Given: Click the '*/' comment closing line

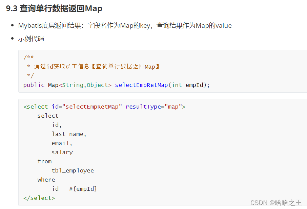Looking at the screenshot, I should pos(30,76).
